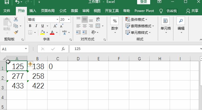202x110 pixels.
Task: Open the 公式 ribbon tab
Action: coord(63,11)
